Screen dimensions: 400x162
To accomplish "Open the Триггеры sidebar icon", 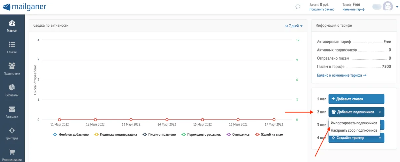I will pyautogui.click(x=12, y=130).
